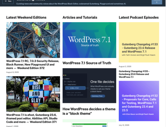This screenshot has width=166, height=127.
Task: Open the Rise and Slay heart image
Action: tap(33, 94)
